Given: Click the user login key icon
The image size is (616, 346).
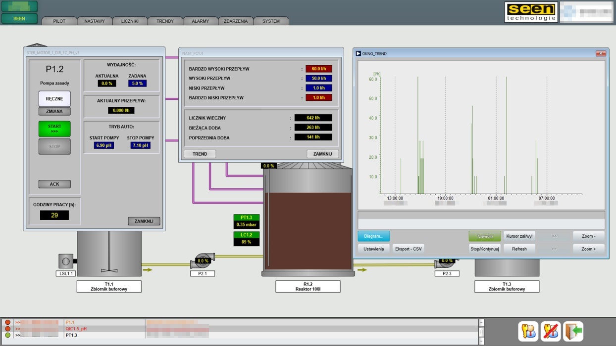Looking at the screenshot, I should click(x=528, y=331).
